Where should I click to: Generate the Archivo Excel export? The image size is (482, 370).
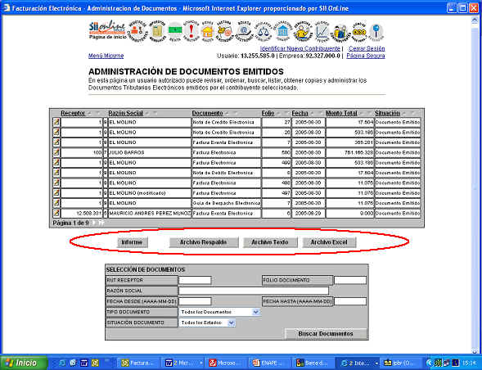pyautogui.click(x=329, y=242)
